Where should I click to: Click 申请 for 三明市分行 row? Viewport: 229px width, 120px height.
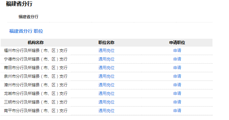tap(177, 102)
